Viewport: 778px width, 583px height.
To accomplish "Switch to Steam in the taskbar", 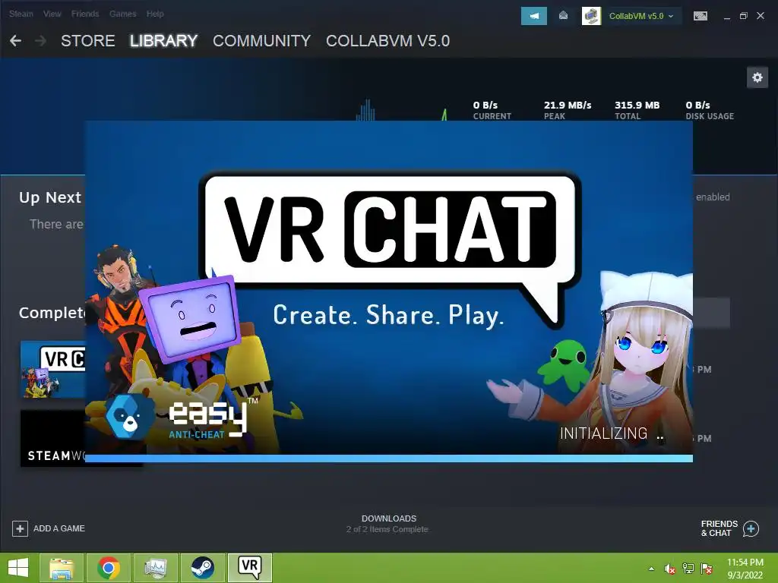I will 203,568.
